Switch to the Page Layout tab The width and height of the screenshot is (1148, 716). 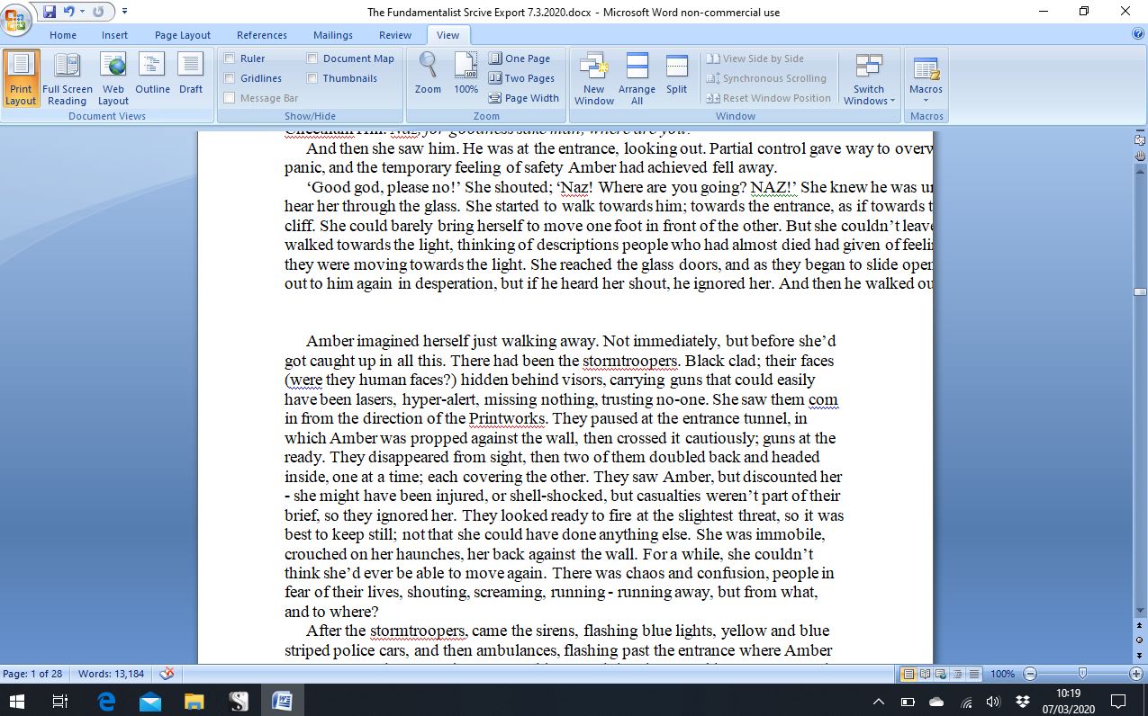click(182, 35)
